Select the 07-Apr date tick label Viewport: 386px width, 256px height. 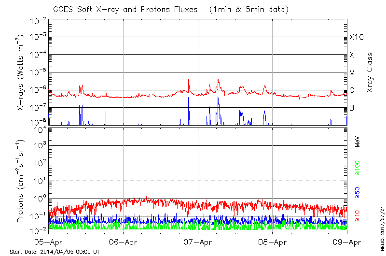click(x=198, y=241)
